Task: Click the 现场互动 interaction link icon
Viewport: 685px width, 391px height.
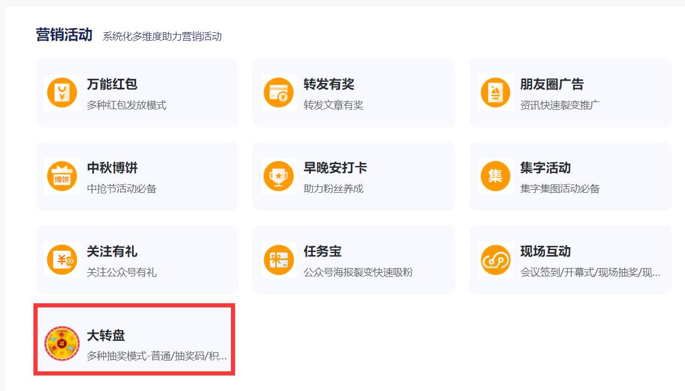Action: [495, 260]
